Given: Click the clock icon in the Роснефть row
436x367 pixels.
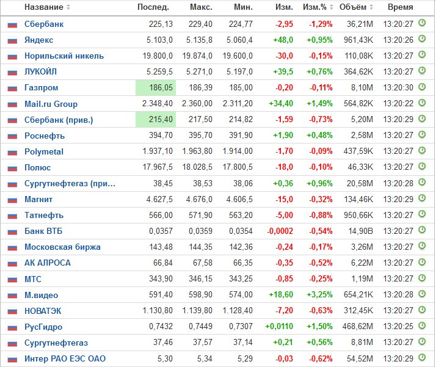Looking at the screenshot, I should tap(422, 134).
